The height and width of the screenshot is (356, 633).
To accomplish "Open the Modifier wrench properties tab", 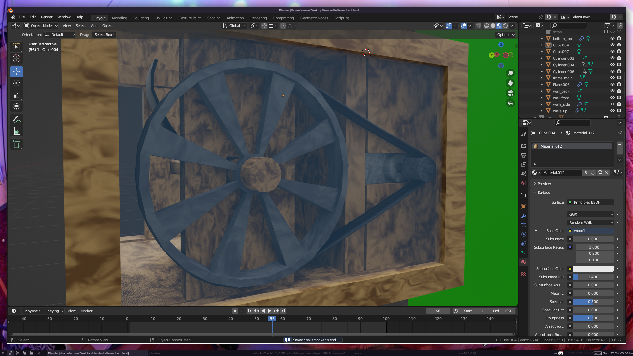I will pyautogui.click(x=524, y=216).
